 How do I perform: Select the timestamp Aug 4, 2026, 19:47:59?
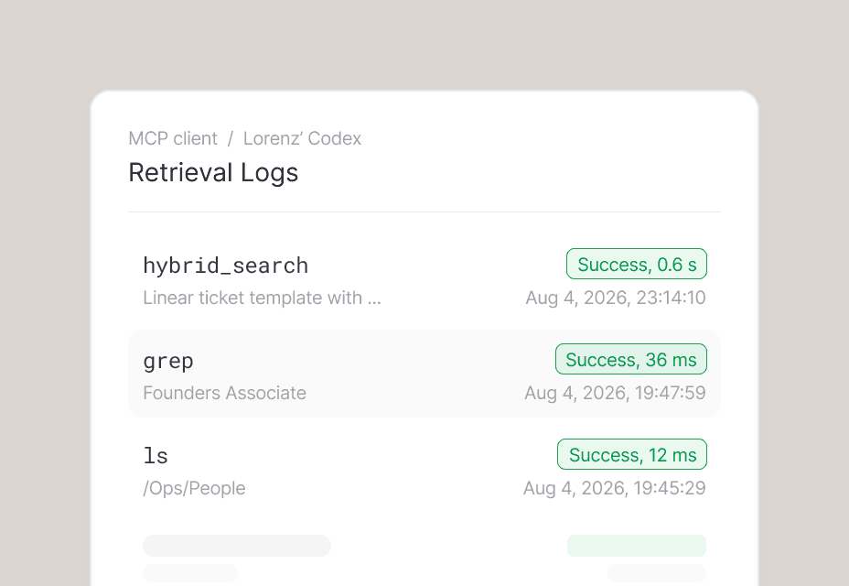click(x=615, y=393)
